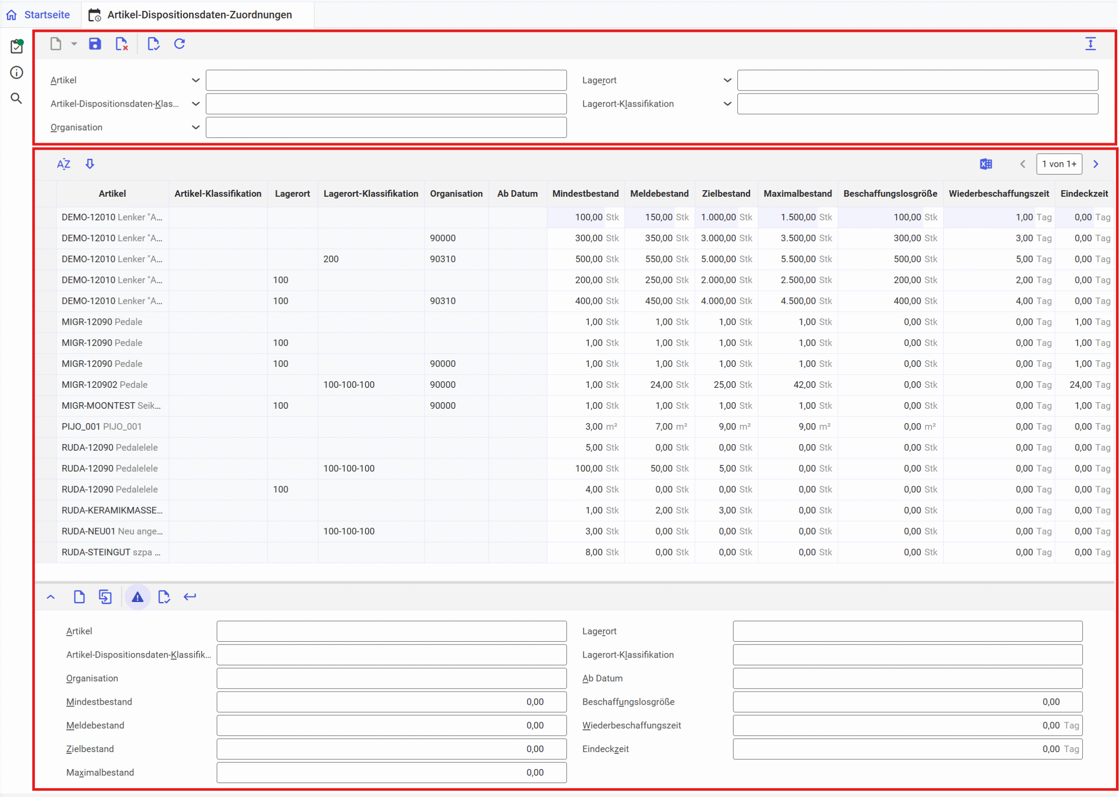Click the 50,00 Stk Meldebestand cell

[659, 468]
